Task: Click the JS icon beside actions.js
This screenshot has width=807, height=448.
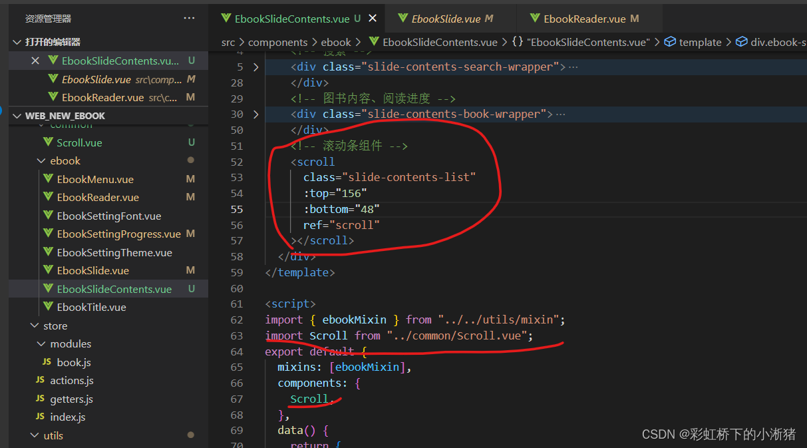Action: [x=40, y=380]
